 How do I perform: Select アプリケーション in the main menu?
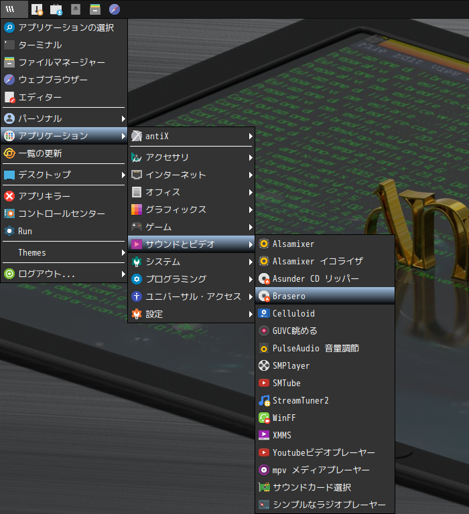[64, 136]
